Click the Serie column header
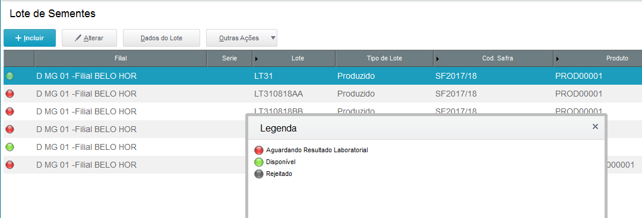This screenshot has width=642, height=218. 230,59
